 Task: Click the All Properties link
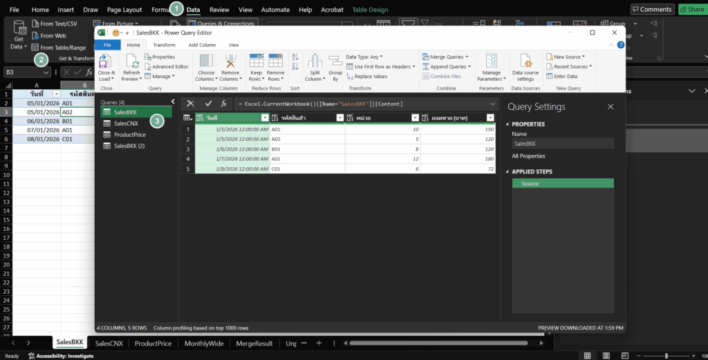pos(528,156)
